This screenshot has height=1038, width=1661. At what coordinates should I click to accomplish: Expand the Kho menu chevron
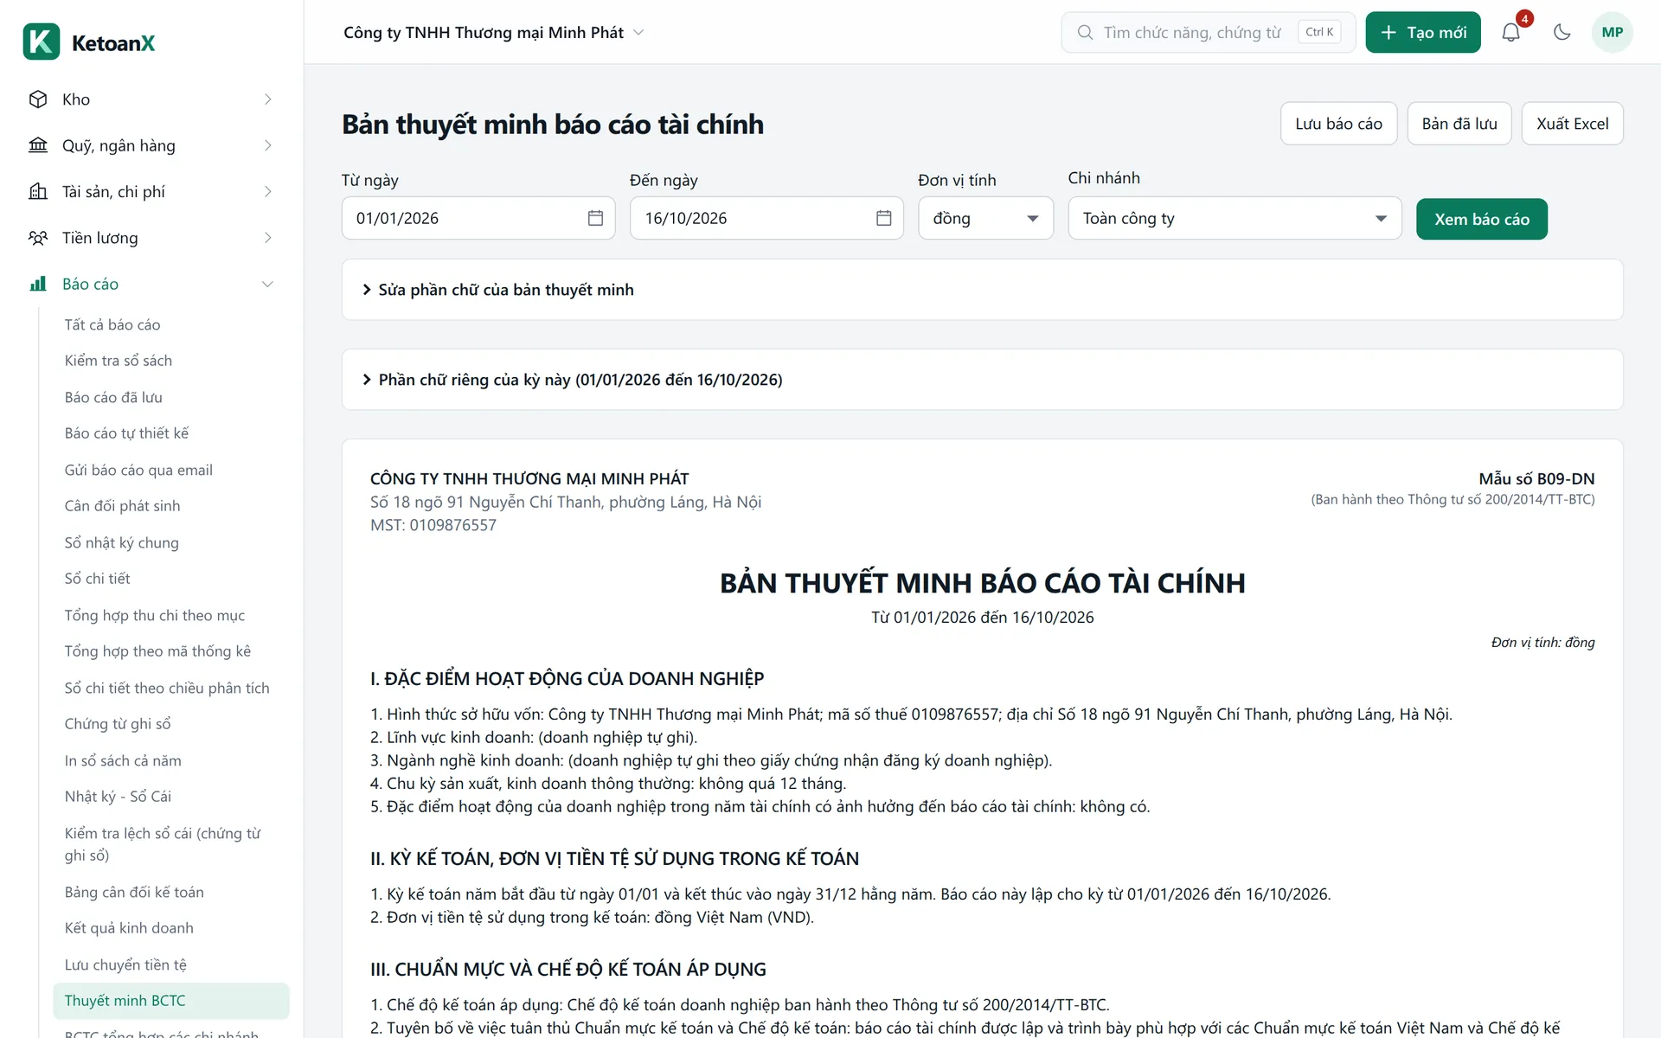click(268, 99)
